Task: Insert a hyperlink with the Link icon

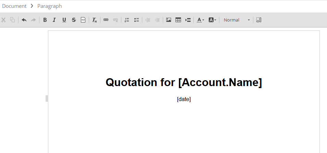Action: pos(106,20)
